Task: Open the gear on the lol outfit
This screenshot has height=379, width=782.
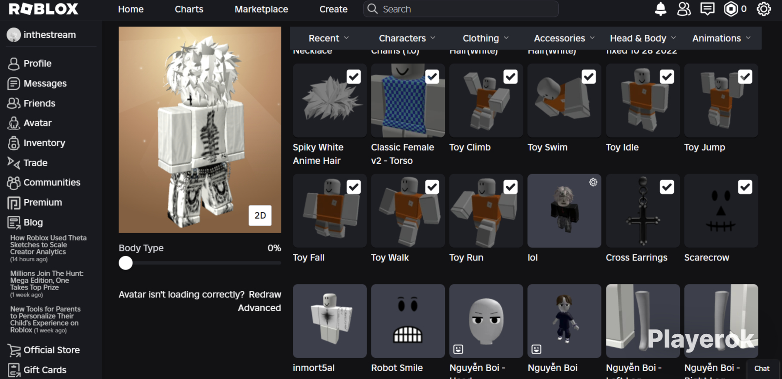Action: click(x=593, y=182)
